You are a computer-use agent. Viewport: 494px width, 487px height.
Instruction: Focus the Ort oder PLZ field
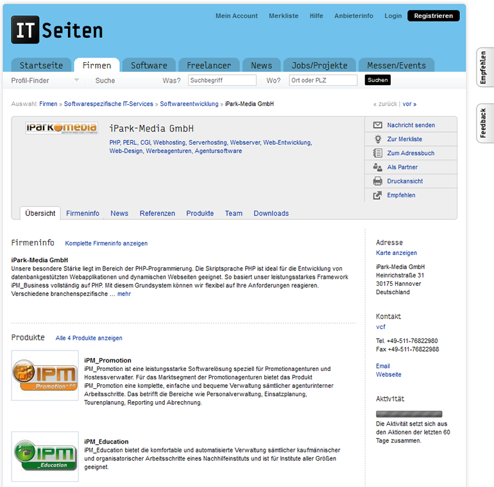(323, 80)
